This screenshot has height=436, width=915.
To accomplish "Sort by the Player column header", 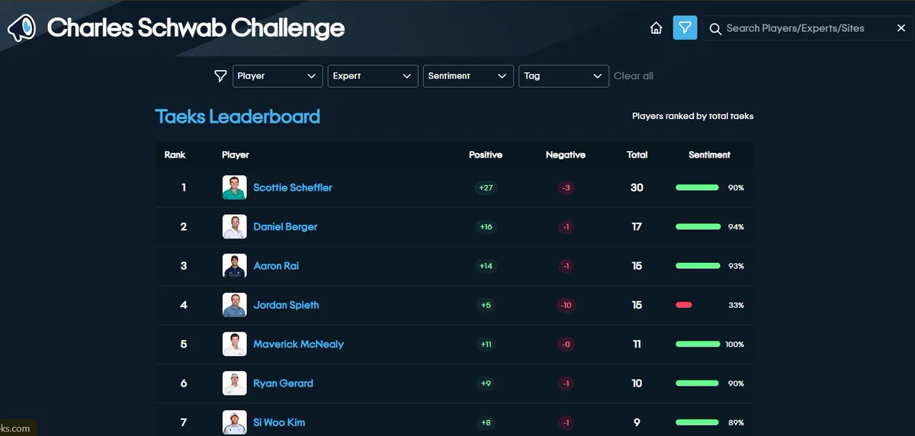I will (236, 155).
